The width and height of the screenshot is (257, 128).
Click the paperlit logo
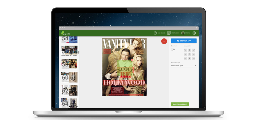(66, 33)
